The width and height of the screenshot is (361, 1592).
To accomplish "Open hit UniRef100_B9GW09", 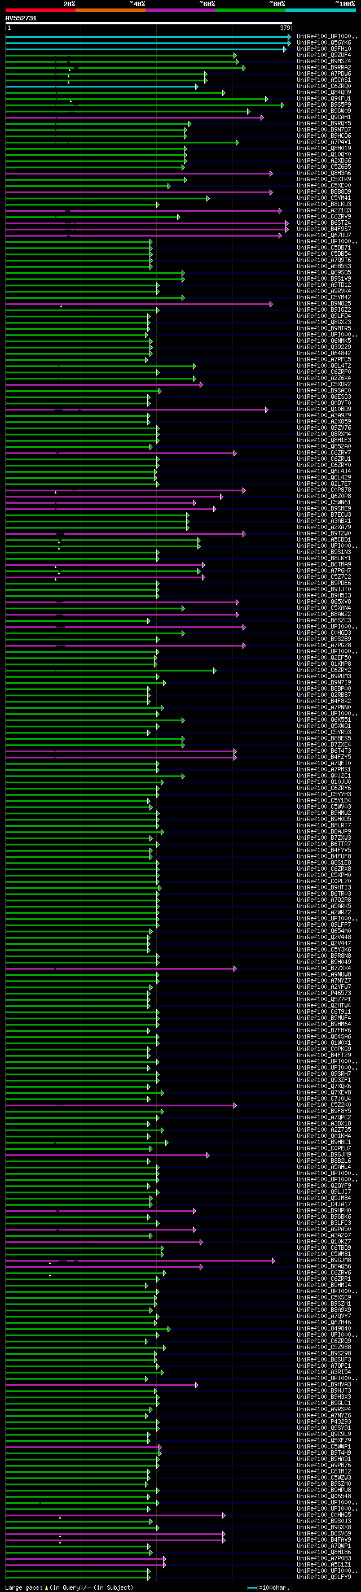I will (x=323, y=111).
